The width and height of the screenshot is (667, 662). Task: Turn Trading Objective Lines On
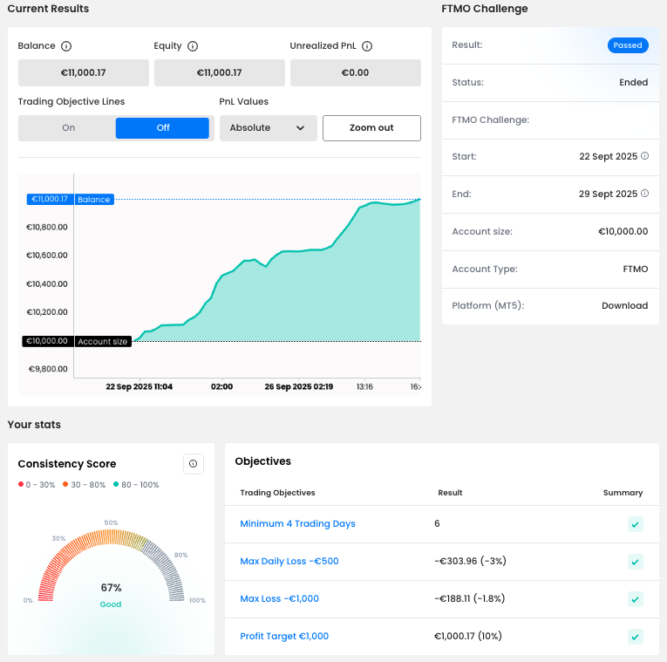point(68,128)
